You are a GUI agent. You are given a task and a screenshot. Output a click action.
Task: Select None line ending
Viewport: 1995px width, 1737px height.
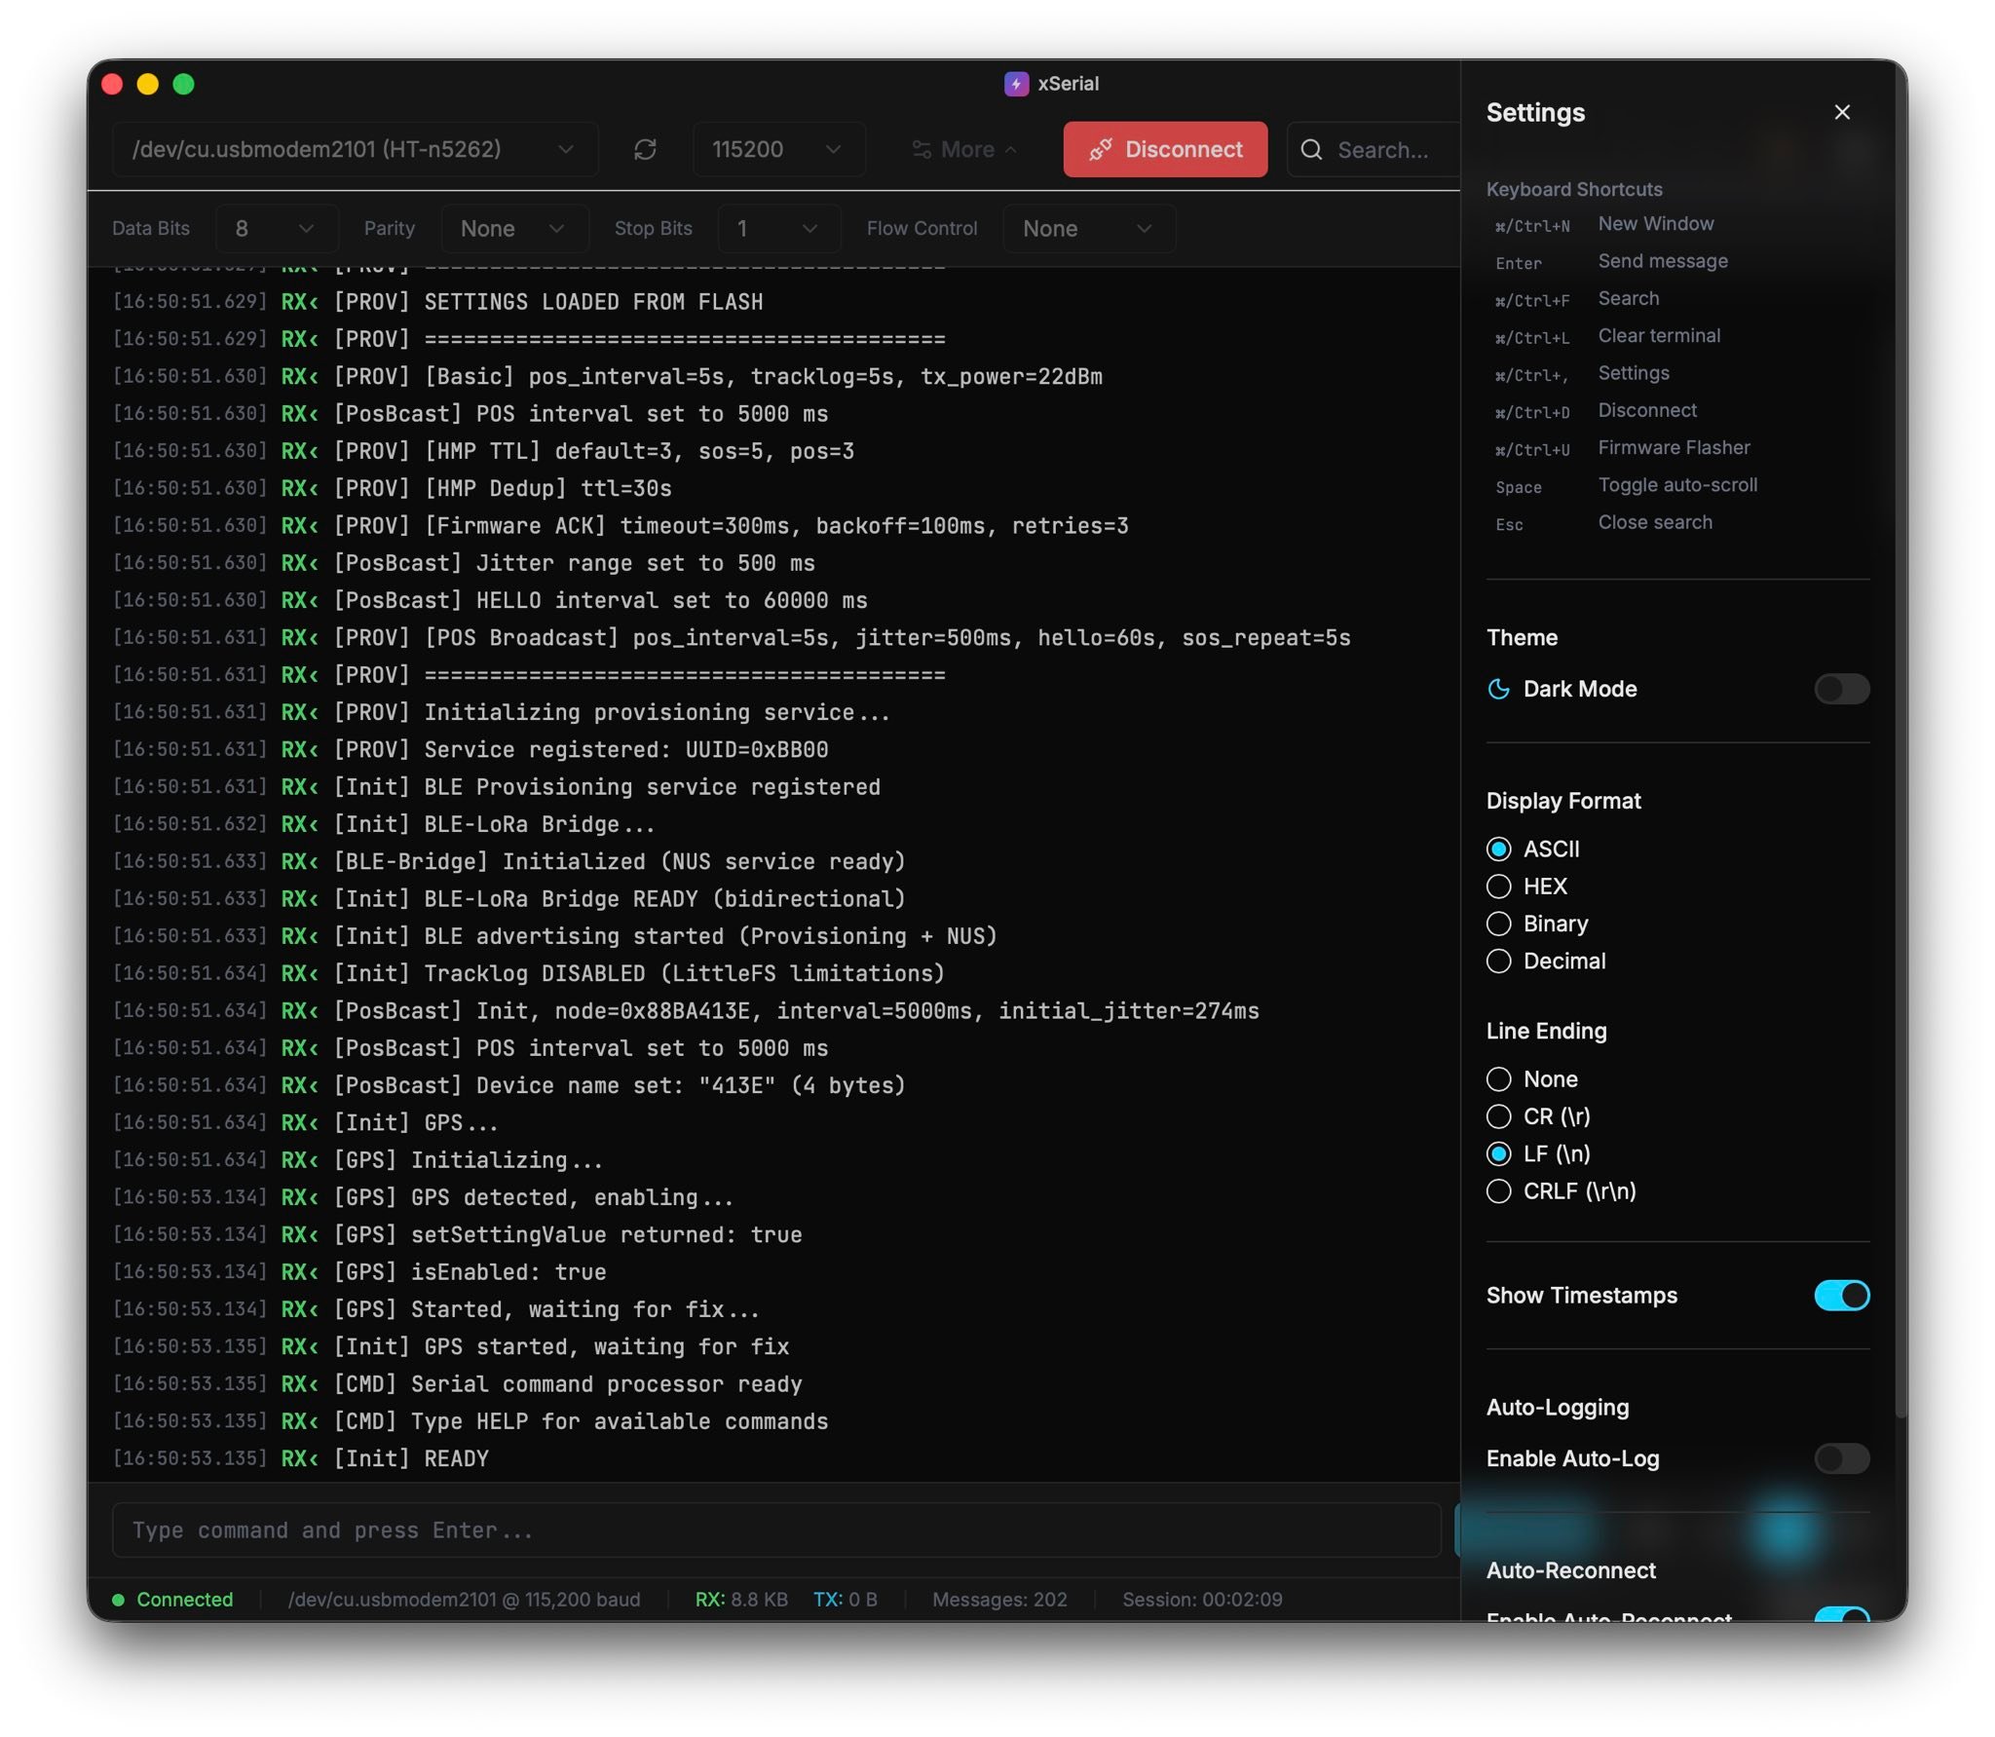1499,1078
